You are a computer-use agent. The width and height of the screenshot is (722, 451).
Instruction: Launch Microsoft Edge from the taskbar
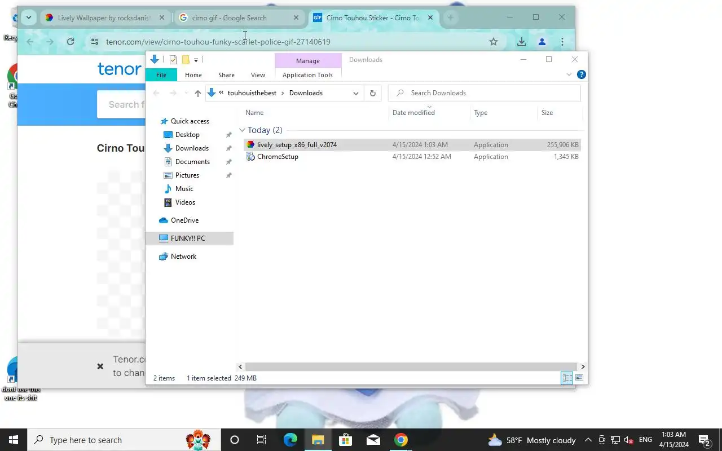point(290,440)
